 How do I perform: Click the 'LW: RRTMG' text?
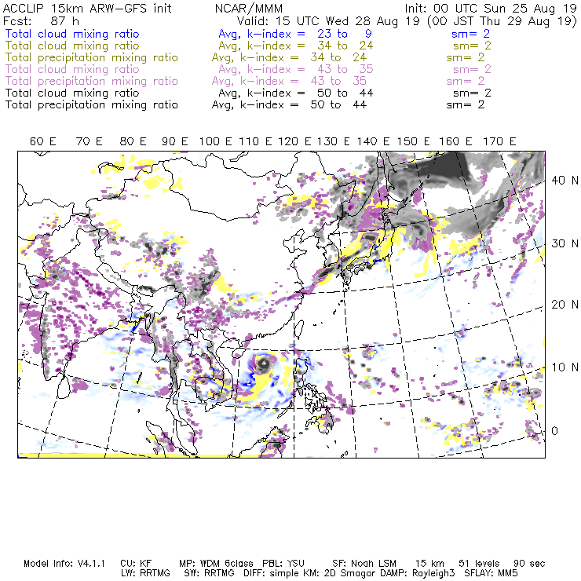[x=145, y=573]
